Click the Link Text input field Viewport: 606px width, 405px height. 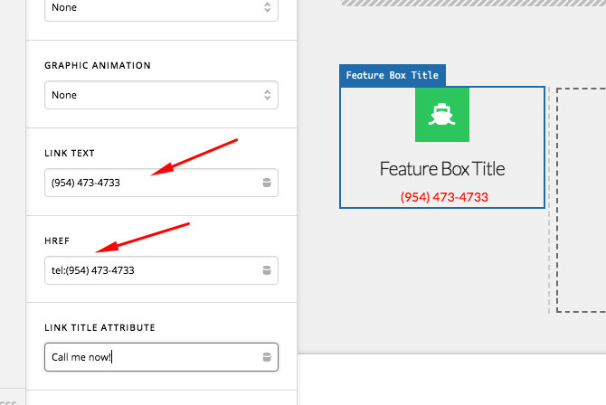tap(161, 183)
